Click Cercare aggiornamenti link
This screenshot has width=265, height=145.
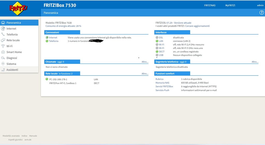coord(197,26)
